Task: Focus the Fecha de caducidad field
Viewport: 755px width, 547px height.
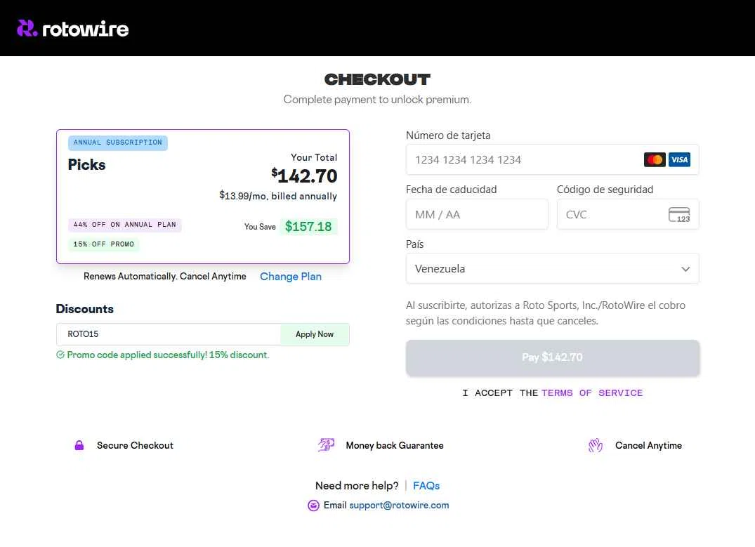Action: [x=477, y=214]
